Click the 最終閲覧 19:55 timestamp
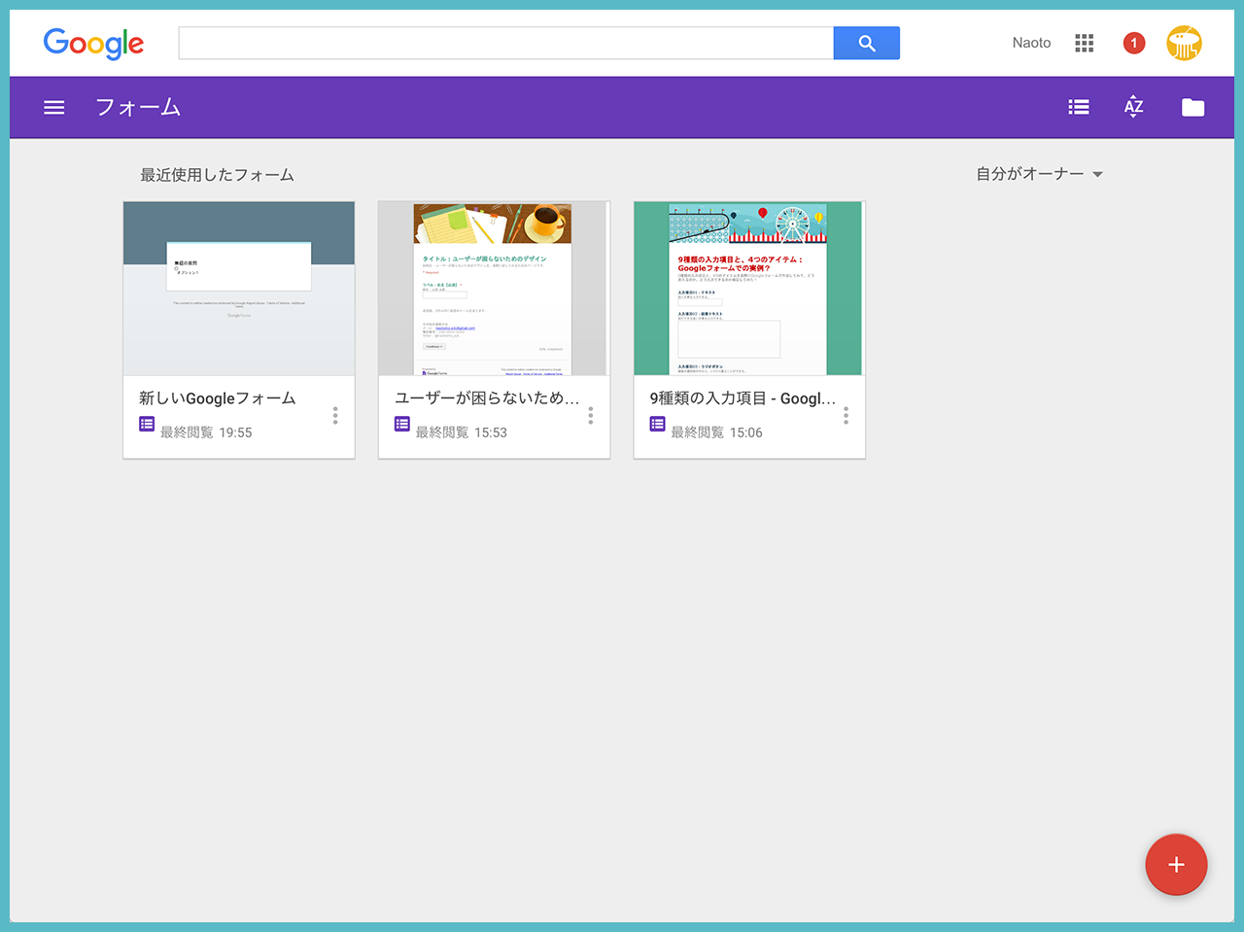The height and width of the screenshot is (932, 1244). coord(206,432)
